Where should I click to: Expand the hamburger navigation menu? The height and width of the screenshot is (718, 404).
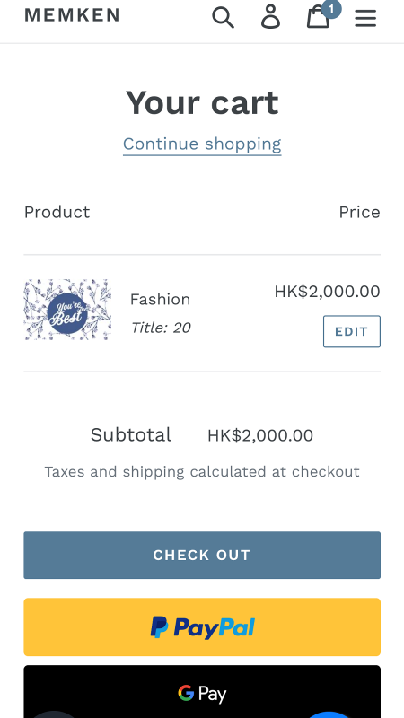[365, 18]
